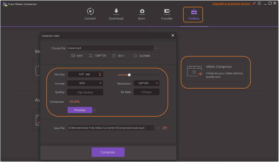Image resolution: width=279 pixels, height=162 pixels.
Task: Click the 0.87 MB file size field
Action: (x=85, y=74)
